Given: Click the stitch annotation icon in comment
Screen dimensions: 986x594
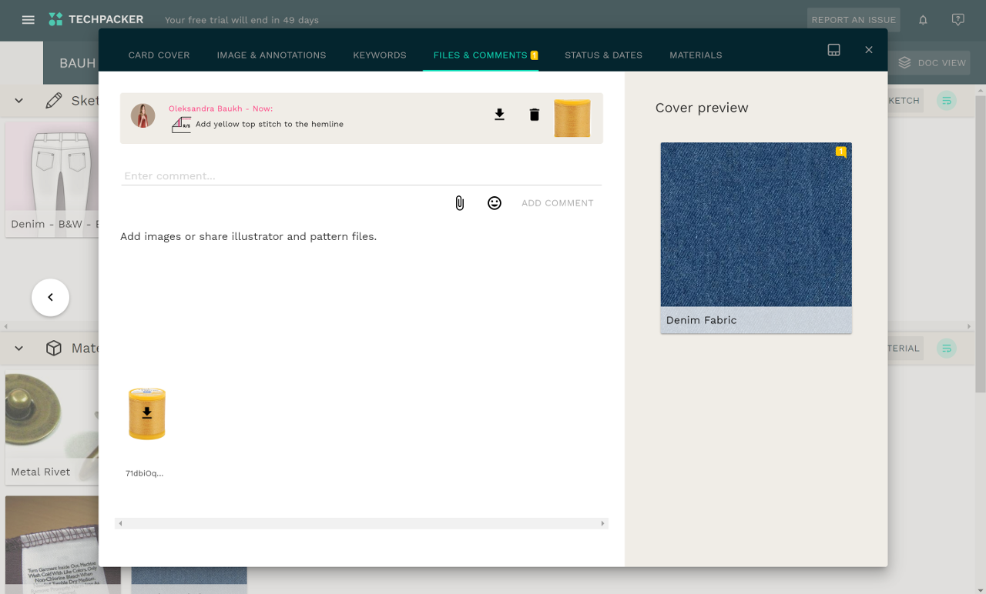Looking at the screenshot, I should pyautogui.click(x=181, y=124).
